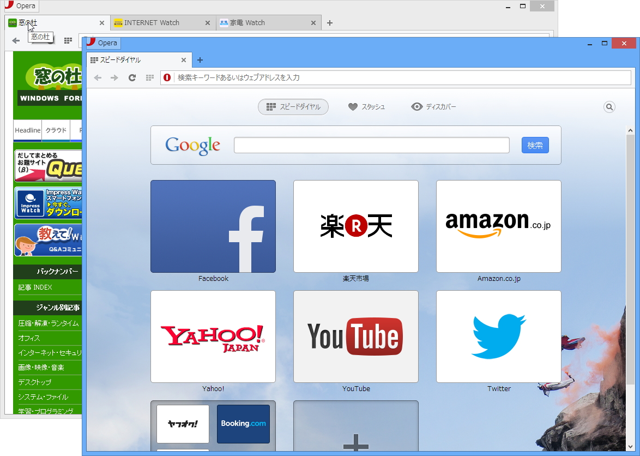This screenshot has width=640, height=456.
Task: Open the Headline tab on 窓の杜 page
Action: (27, 130)
